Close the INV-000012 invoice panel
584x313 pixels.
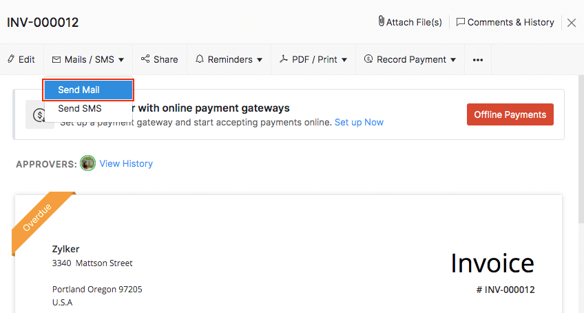click(x=572, y=23)
